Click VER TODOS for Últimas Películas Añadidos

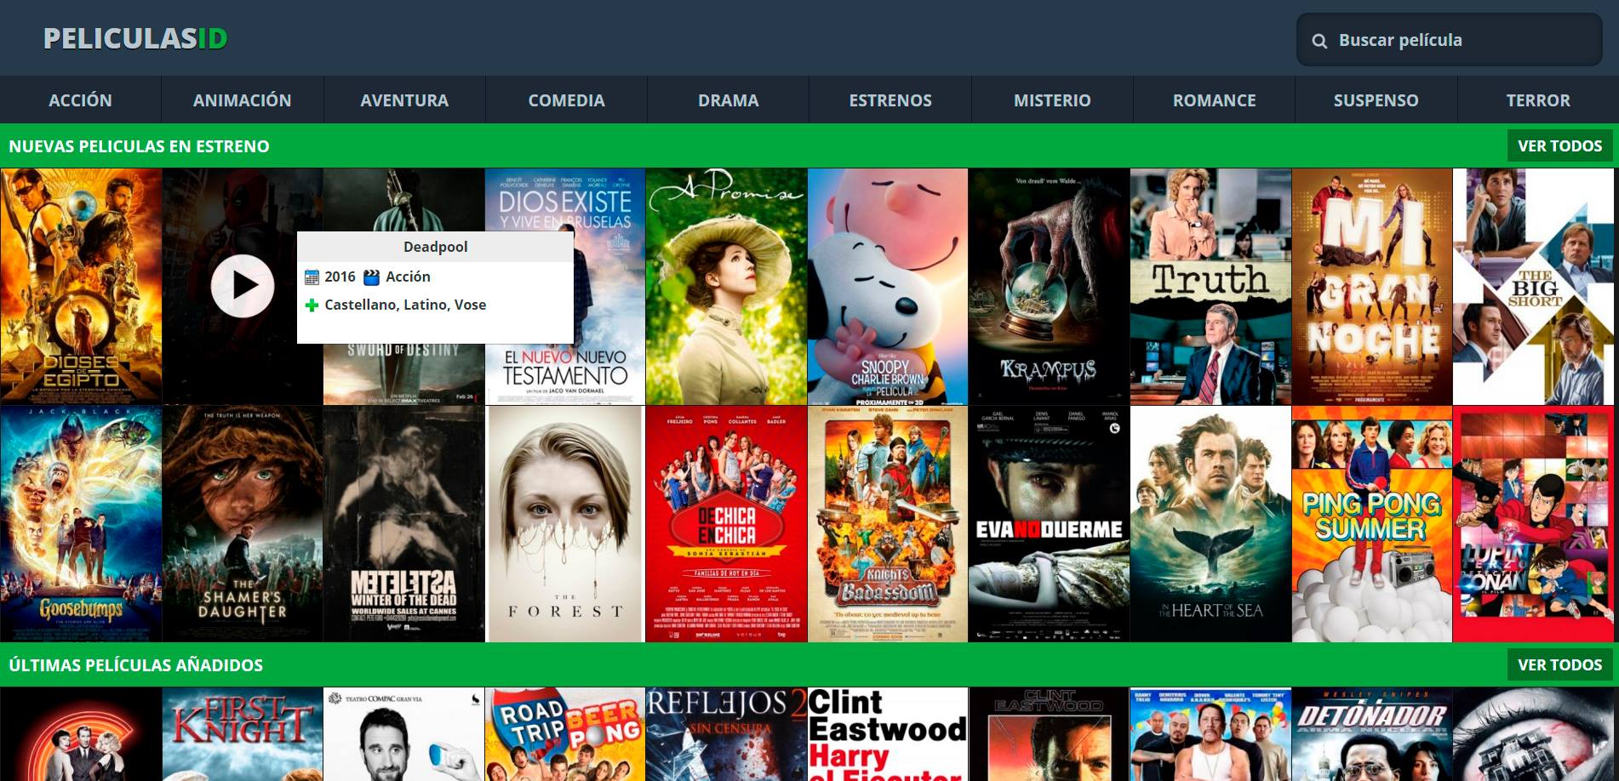pyautogui.click(x=1560, y=665)
